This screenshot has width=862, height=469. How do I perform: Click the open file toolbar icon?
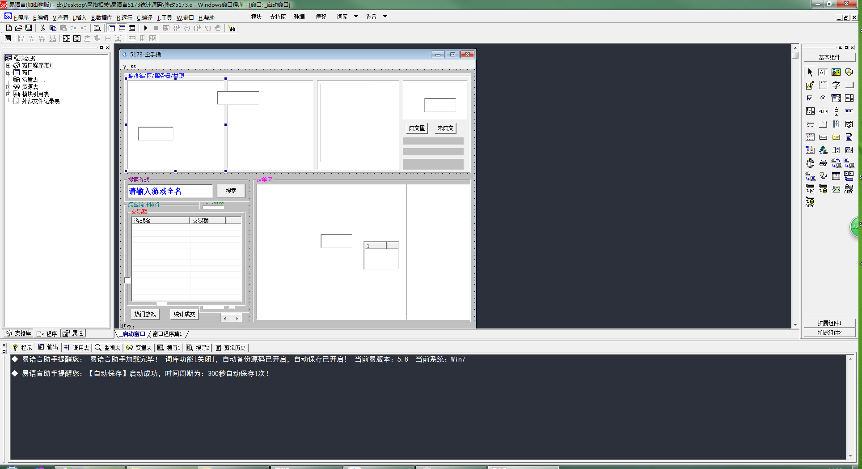coord(19,28)
